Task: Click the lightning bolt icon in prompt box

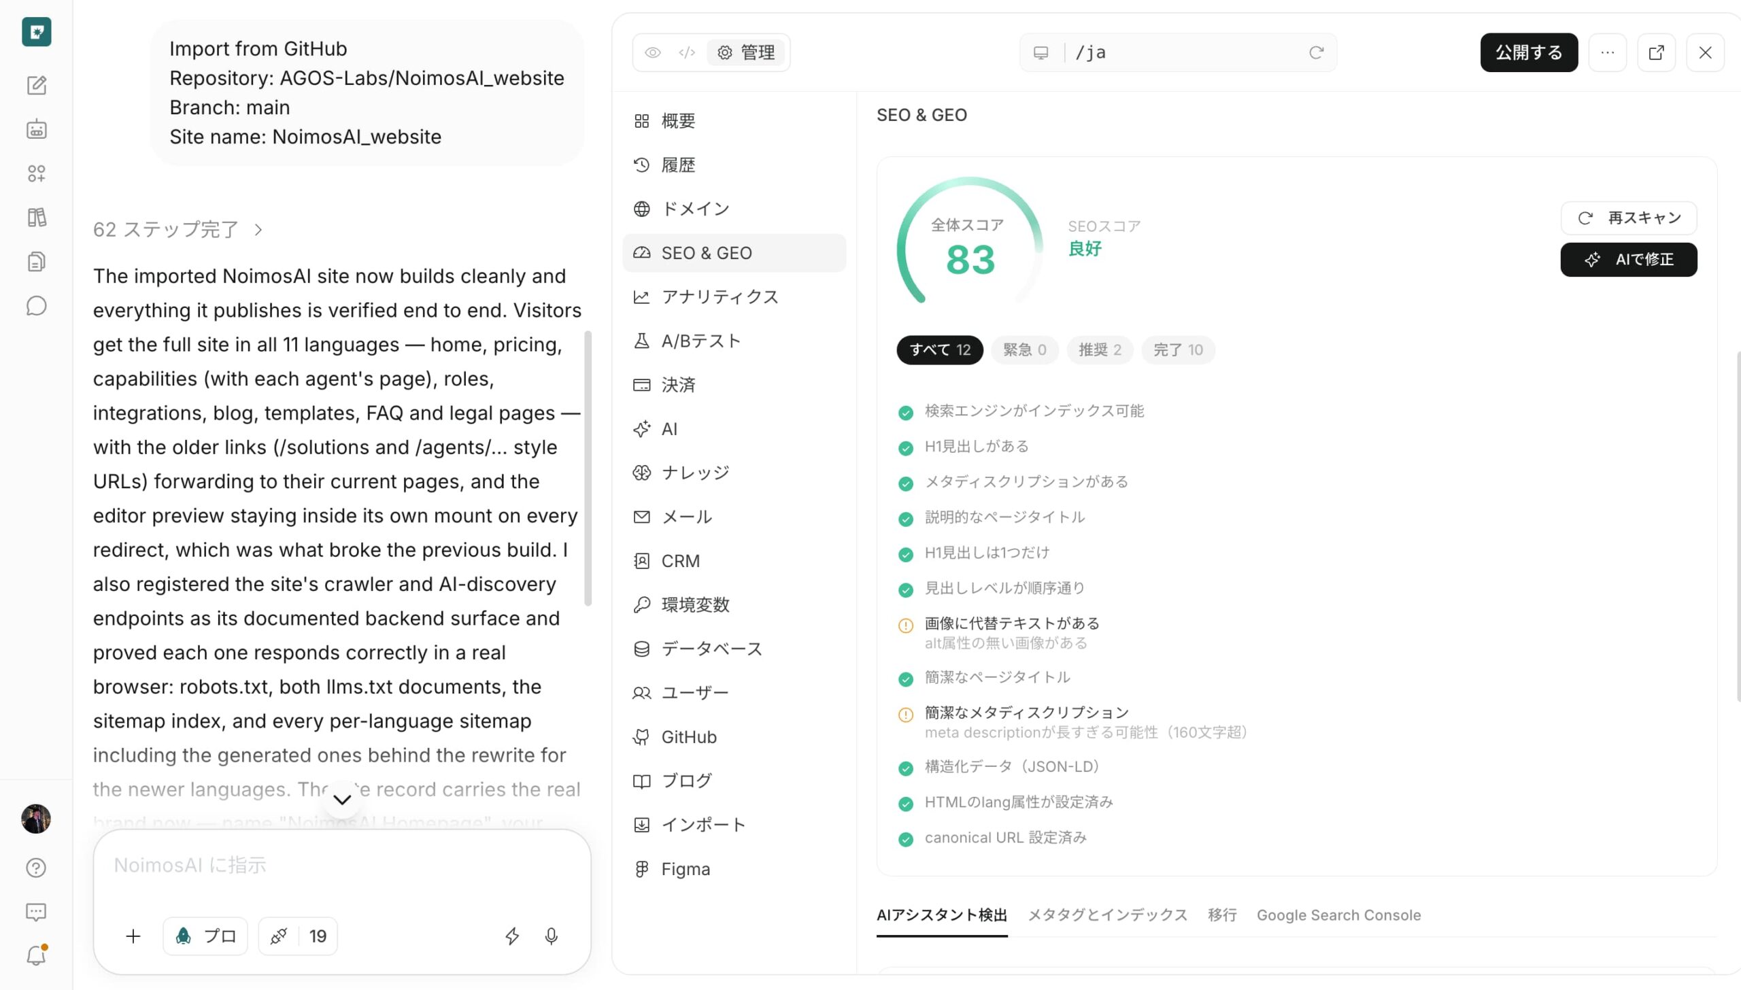Action: coord(512,936)
